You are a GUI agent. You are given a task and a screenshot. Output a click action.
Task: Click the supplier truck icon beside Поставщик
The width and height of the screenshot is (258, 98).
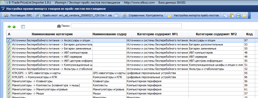coord(6,16)
